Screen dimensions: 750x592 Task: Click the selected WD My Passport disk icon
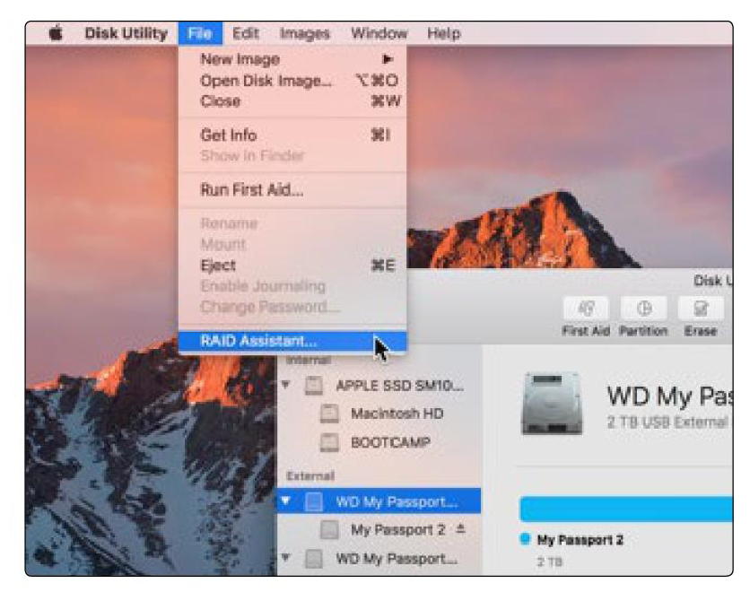pos(314,501)
